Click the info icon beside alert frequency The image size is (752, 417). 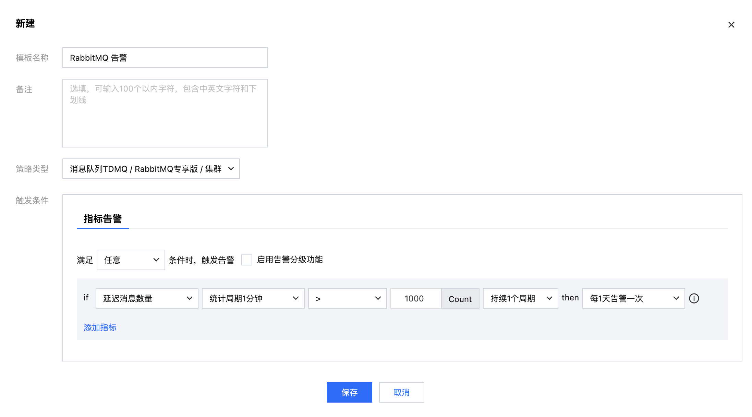pyautogui.click(x=694, y=298)
